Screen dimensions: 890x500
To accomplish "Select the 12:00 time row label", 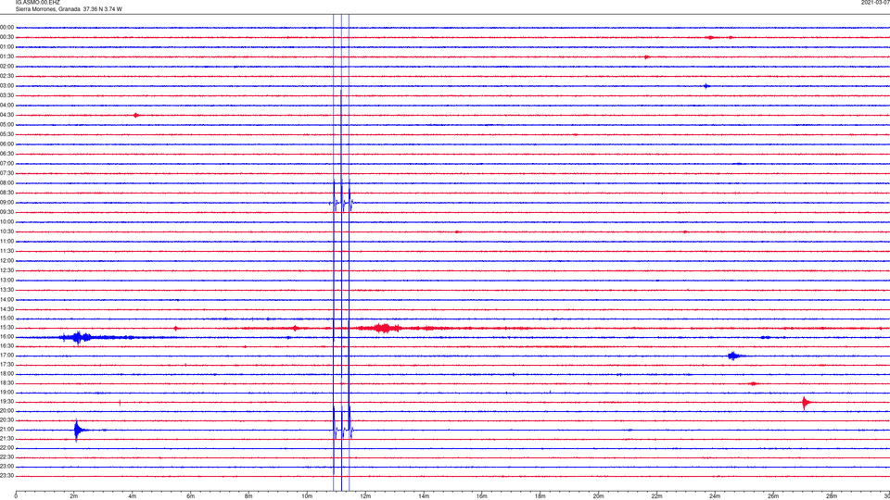I will [x=6, y=261].
